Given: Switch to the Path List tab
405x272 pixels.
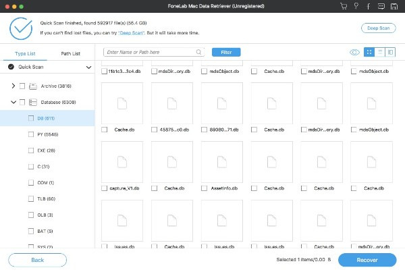Looking at the screenshot, I should 70,53.
